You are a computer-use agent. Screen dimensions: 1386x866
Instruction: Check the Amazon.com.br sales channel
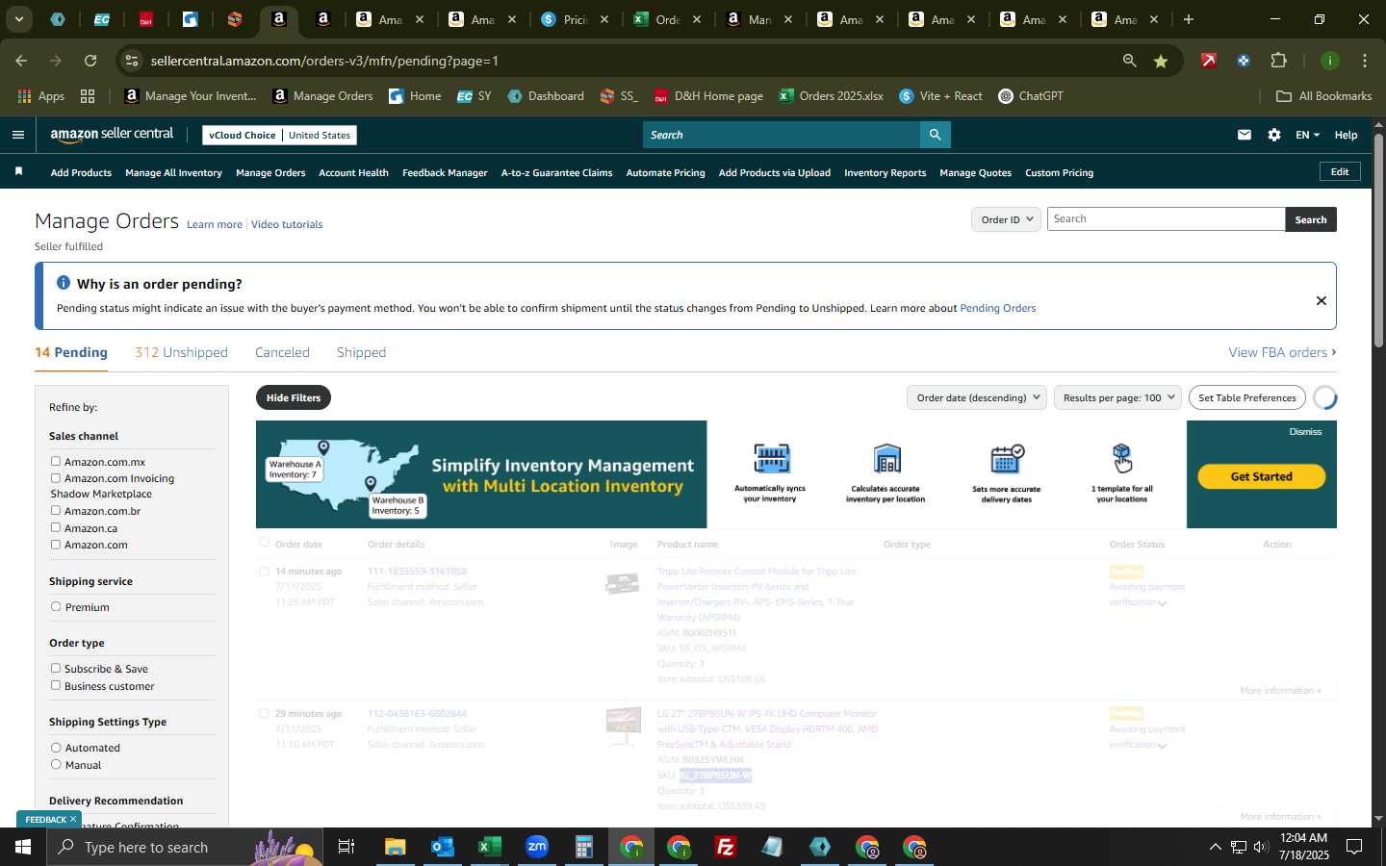(56, 511)
